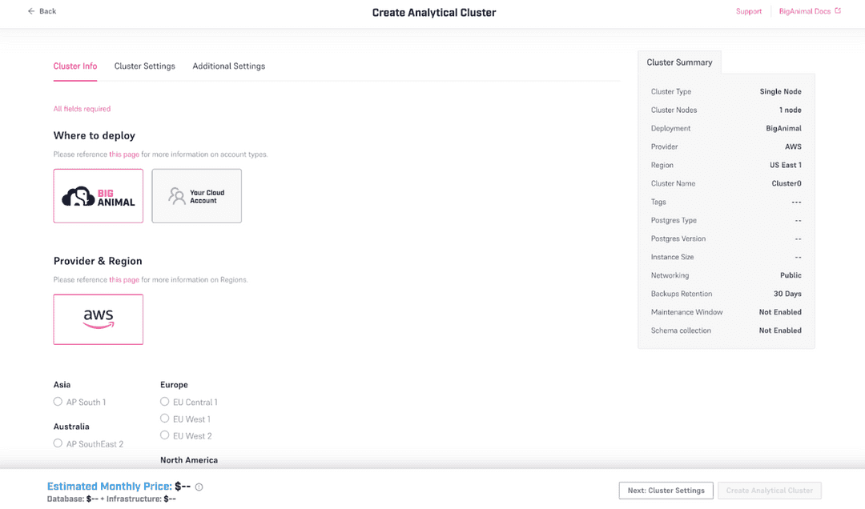
Task: Switch to Additional Settings tab
Action: click(229, 66)
